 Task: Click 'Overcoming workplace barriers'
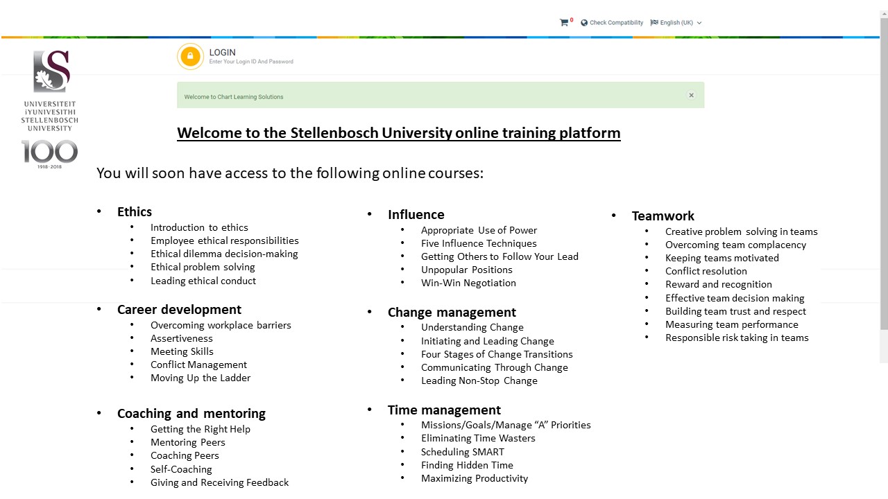click(x=221, y=325)
